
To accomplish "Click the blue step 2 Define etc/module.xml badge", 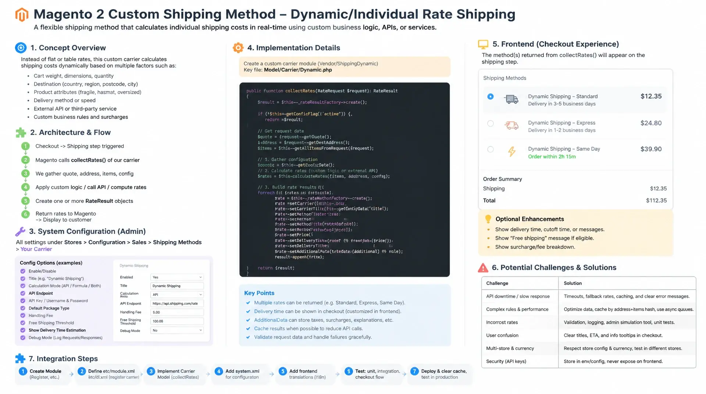I will [x=82, y=372].
